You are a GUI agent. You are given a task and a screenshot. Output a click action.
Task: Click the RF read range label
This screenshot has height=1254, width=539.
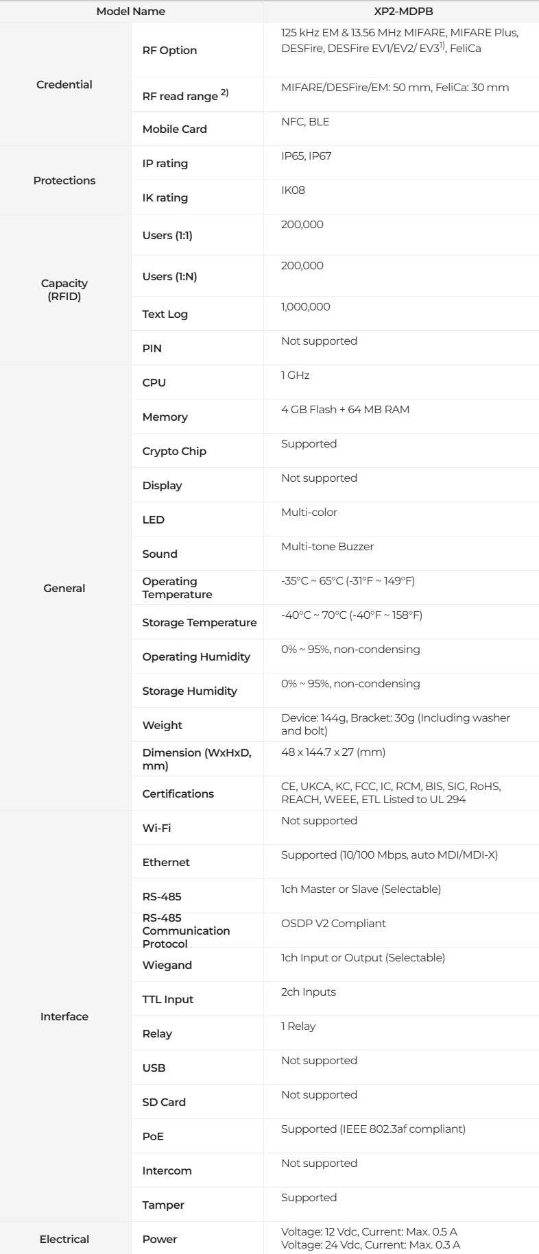pos(180,96)
